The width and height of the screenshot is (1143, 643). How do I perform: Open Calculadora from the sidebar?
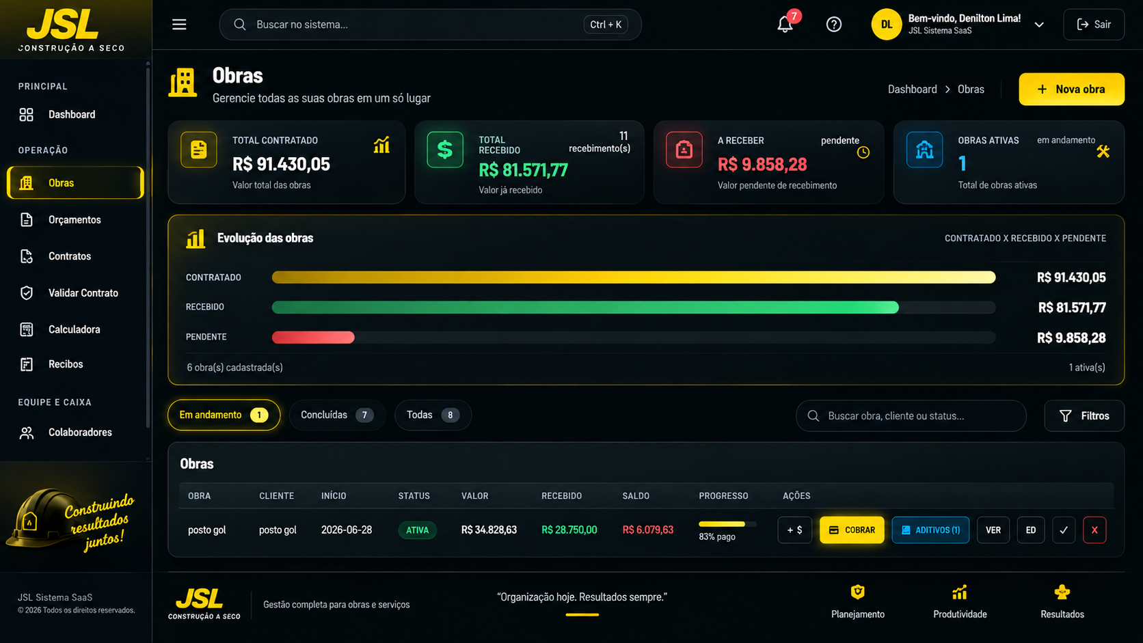pyautogui.click(x=75, y=329)
